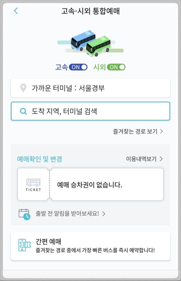Select the TICKET stub icon
This screenshot has width=181, height=281.
34,184
